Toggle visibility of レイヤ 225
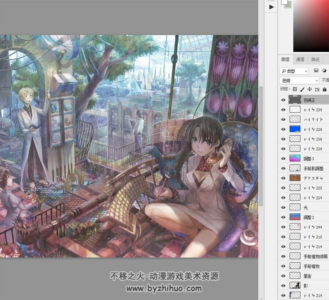 (x=283, y=188)
